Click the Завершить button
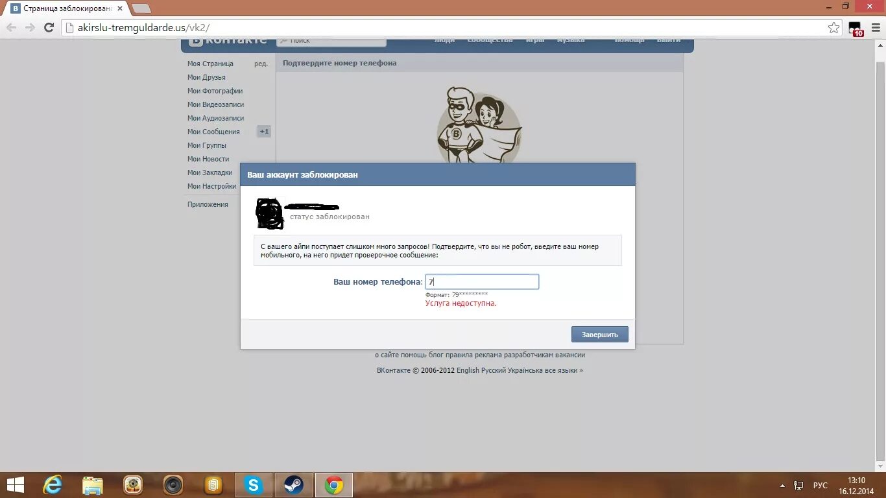Viewport: 886px width, 498px height. pos(600,335)
